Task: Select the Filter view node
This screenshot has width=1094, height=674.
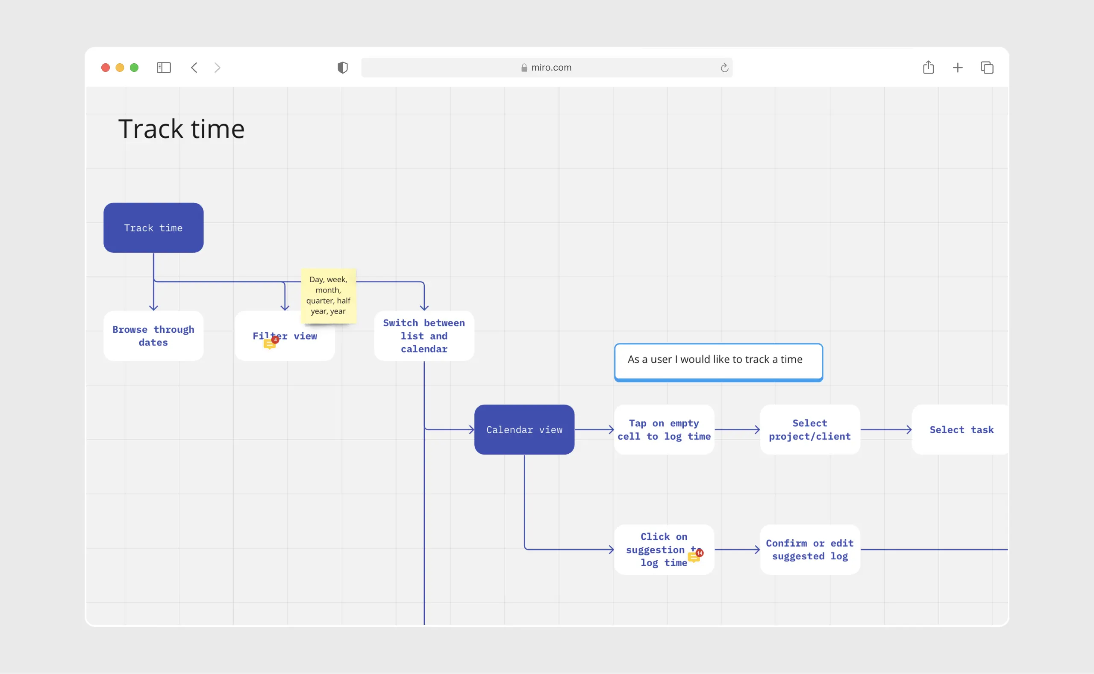Action: (285, 336)
